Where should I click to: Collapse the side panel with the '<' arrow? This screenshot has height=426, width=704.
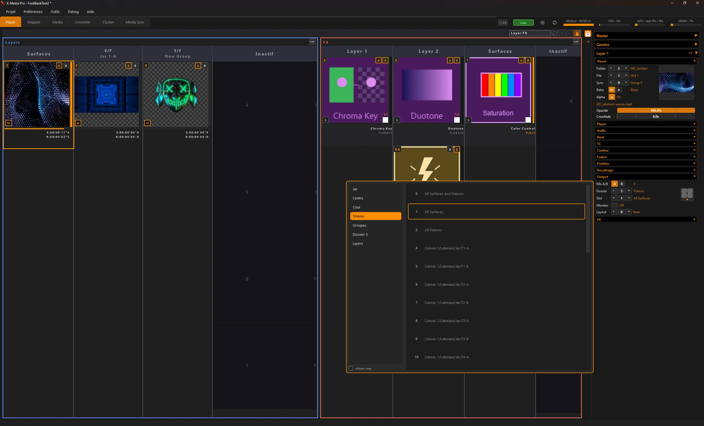tap(588, 42)
